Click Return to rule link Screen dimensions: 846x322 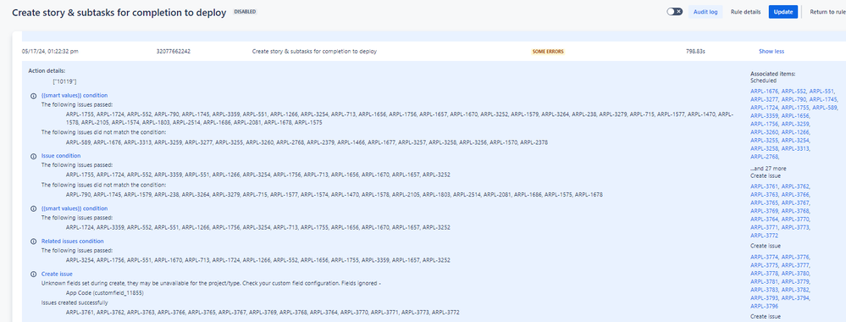[827, 11]
